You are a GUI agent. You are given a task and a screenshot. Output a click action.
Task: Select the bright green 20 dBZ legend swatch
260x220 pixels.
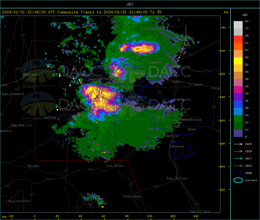click(x=238, y=119)
